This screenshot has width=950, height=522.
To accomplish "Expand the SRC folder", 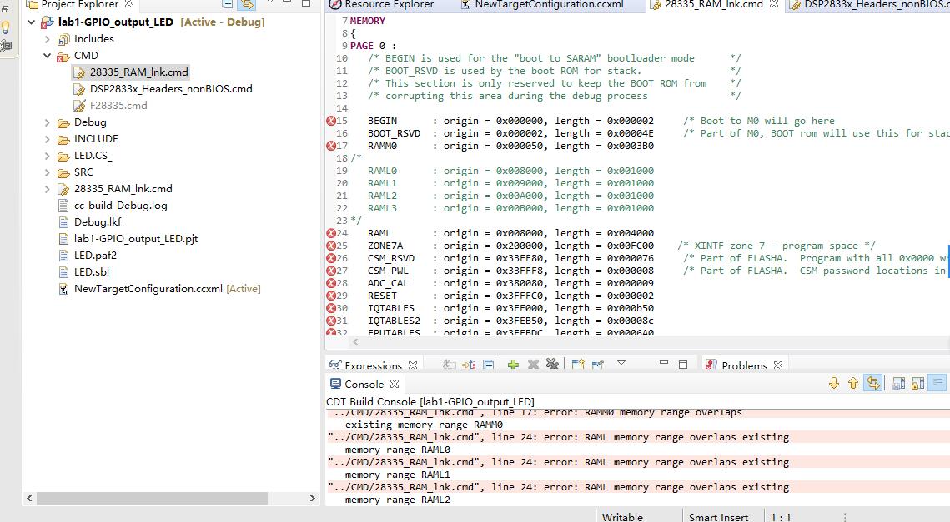I will click(48, 172).
